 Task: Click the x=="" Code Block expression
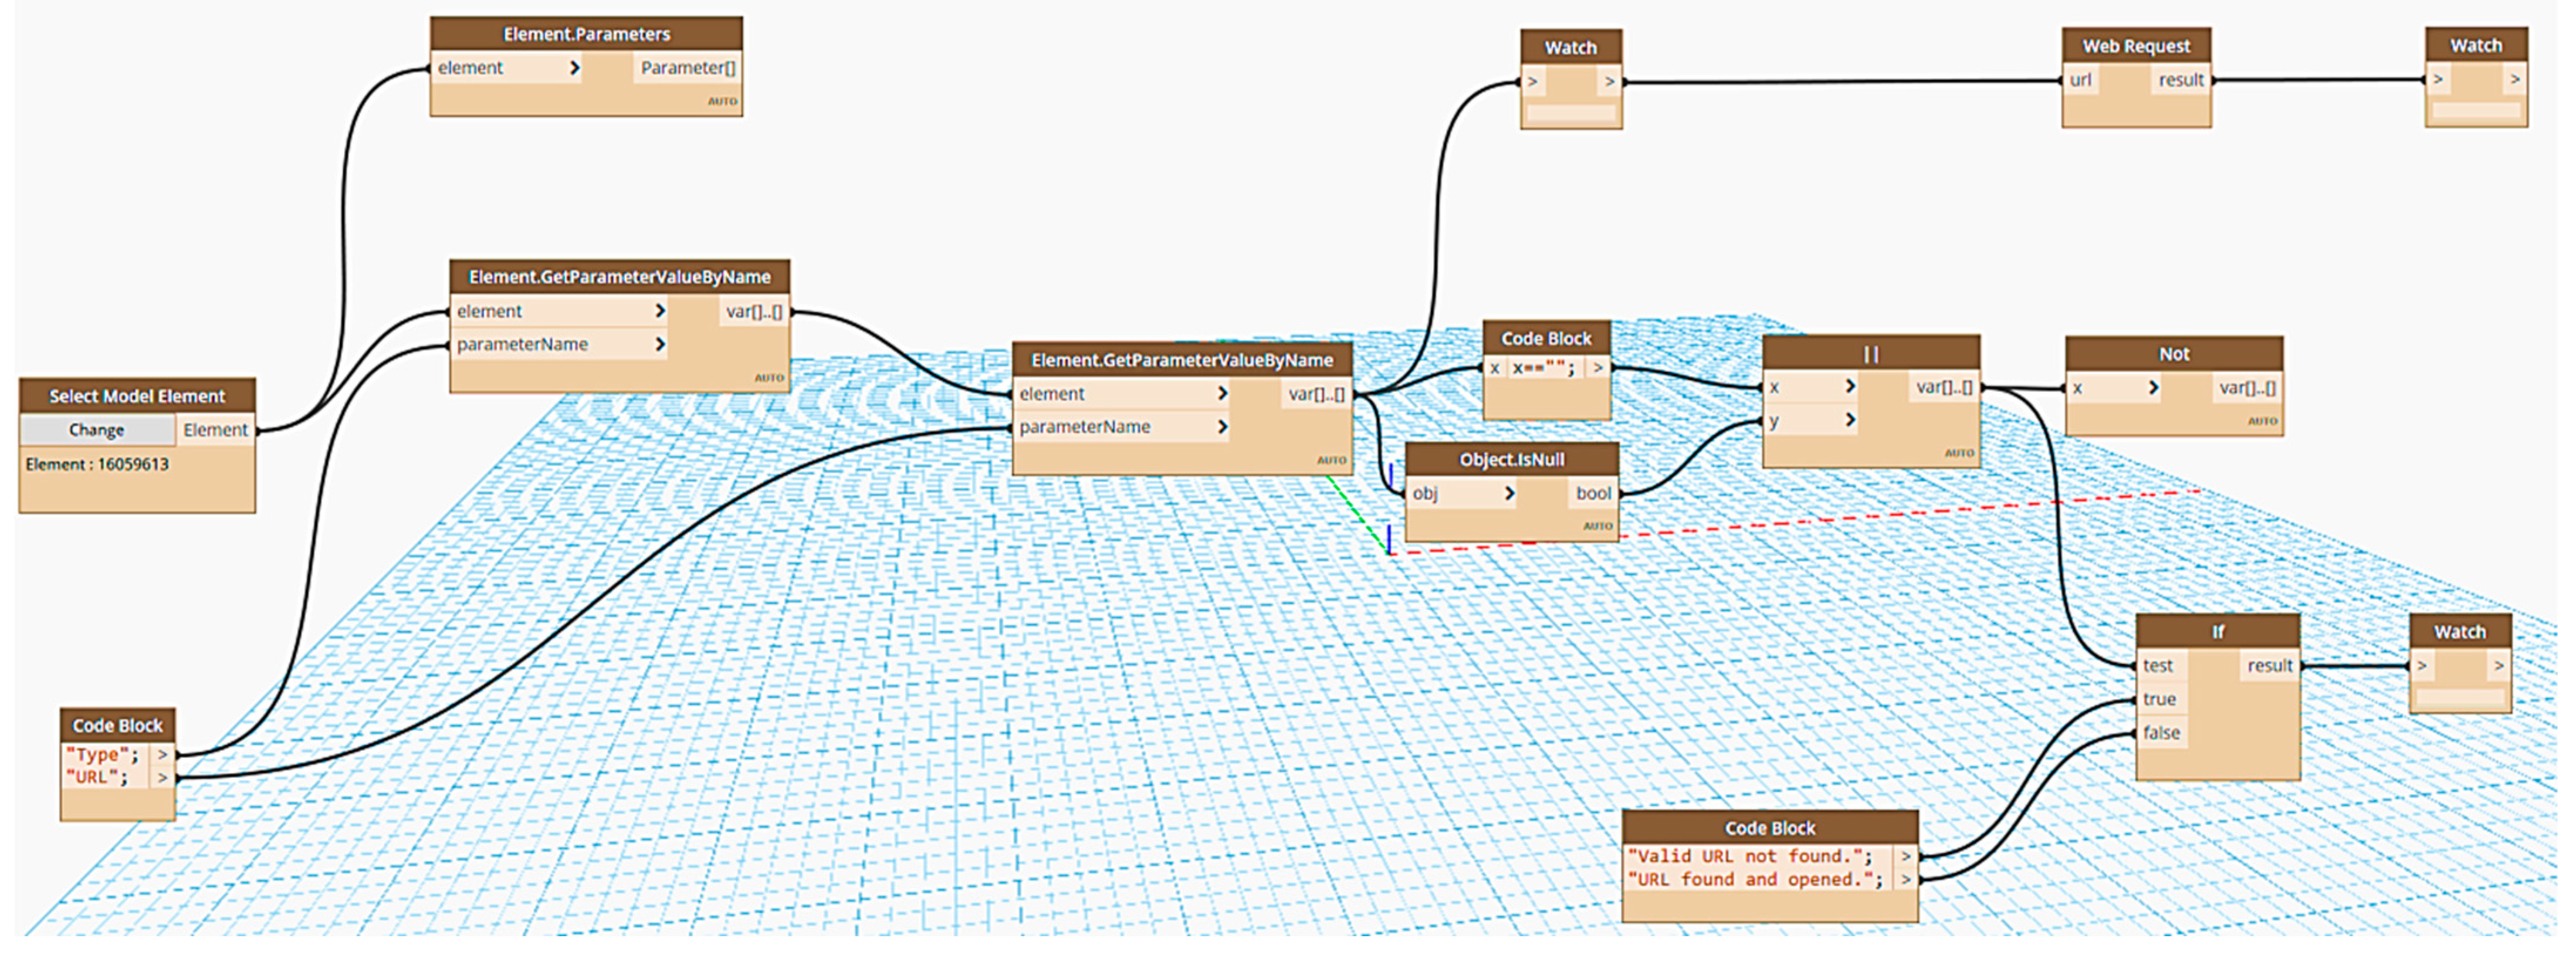point(1544,368)
